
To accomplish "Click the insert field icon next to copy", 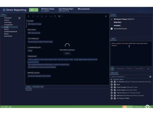I will click(59, 16).
